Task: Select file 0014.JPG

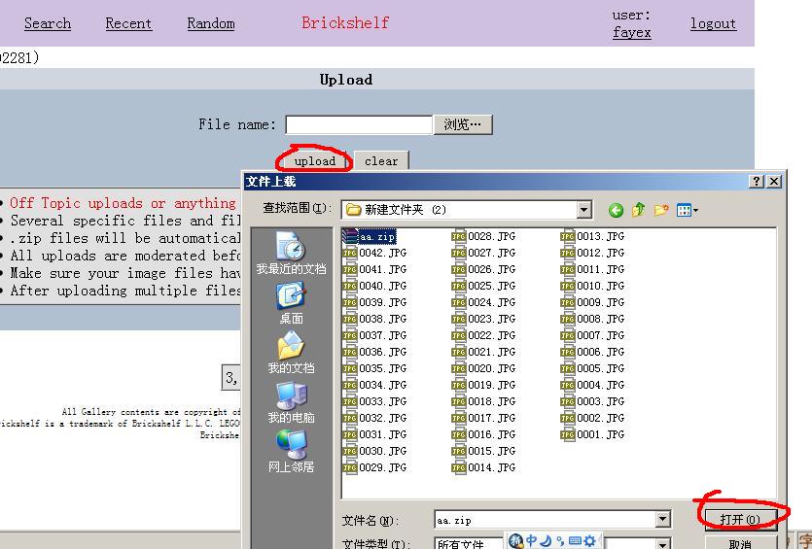Action: coord(483,467)
